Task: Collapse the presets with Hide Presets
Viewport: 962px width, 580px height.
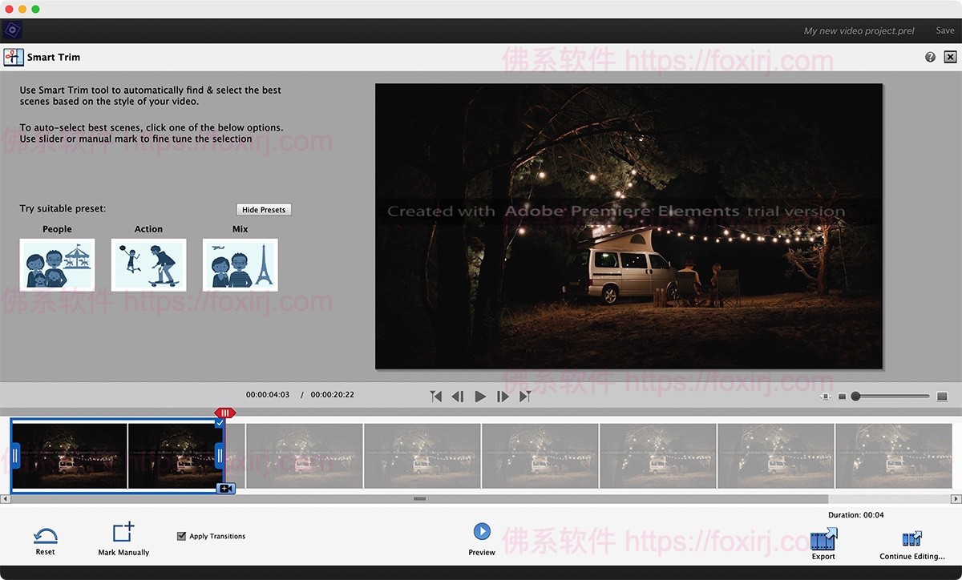Action: point(263,208)
